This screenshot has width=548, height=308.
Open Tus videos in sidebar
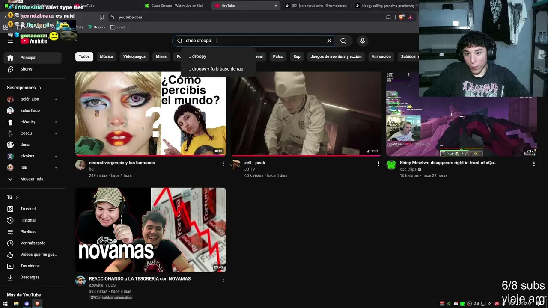point(33,266)
